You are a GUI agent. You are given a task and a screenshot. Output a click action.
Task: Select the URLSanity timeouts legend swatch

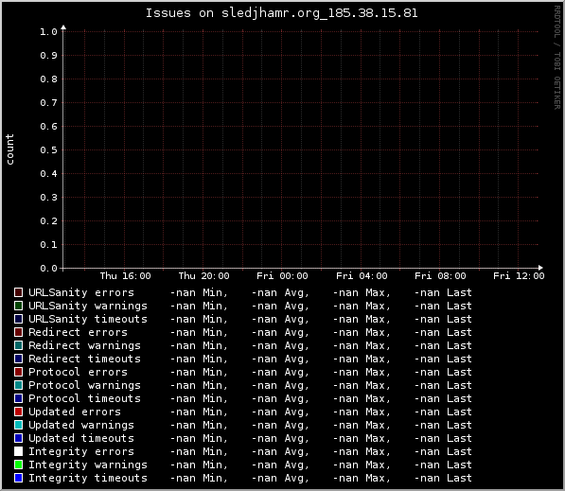[x=18, y=319]
